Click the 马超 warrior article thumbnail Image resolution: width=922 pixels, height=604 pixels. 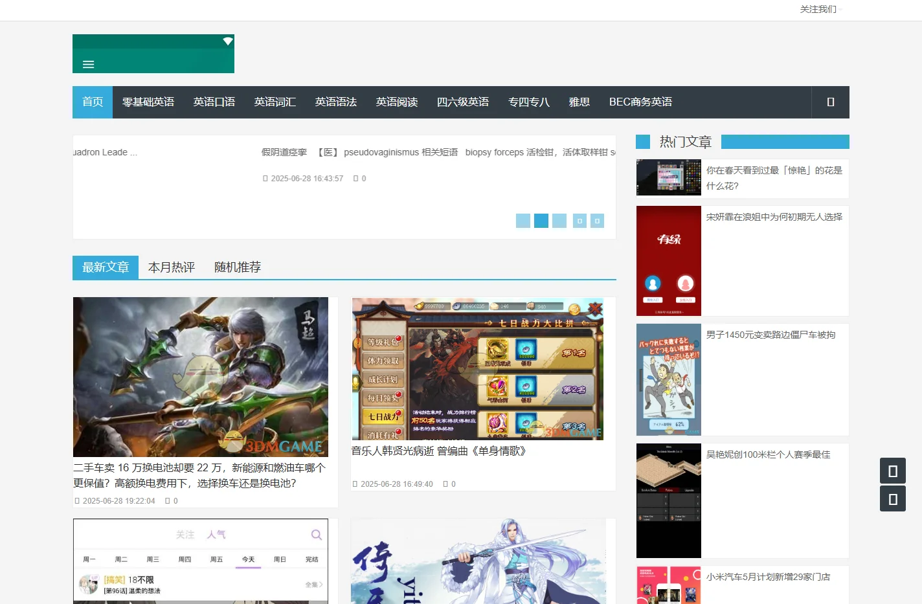[201, 377]
